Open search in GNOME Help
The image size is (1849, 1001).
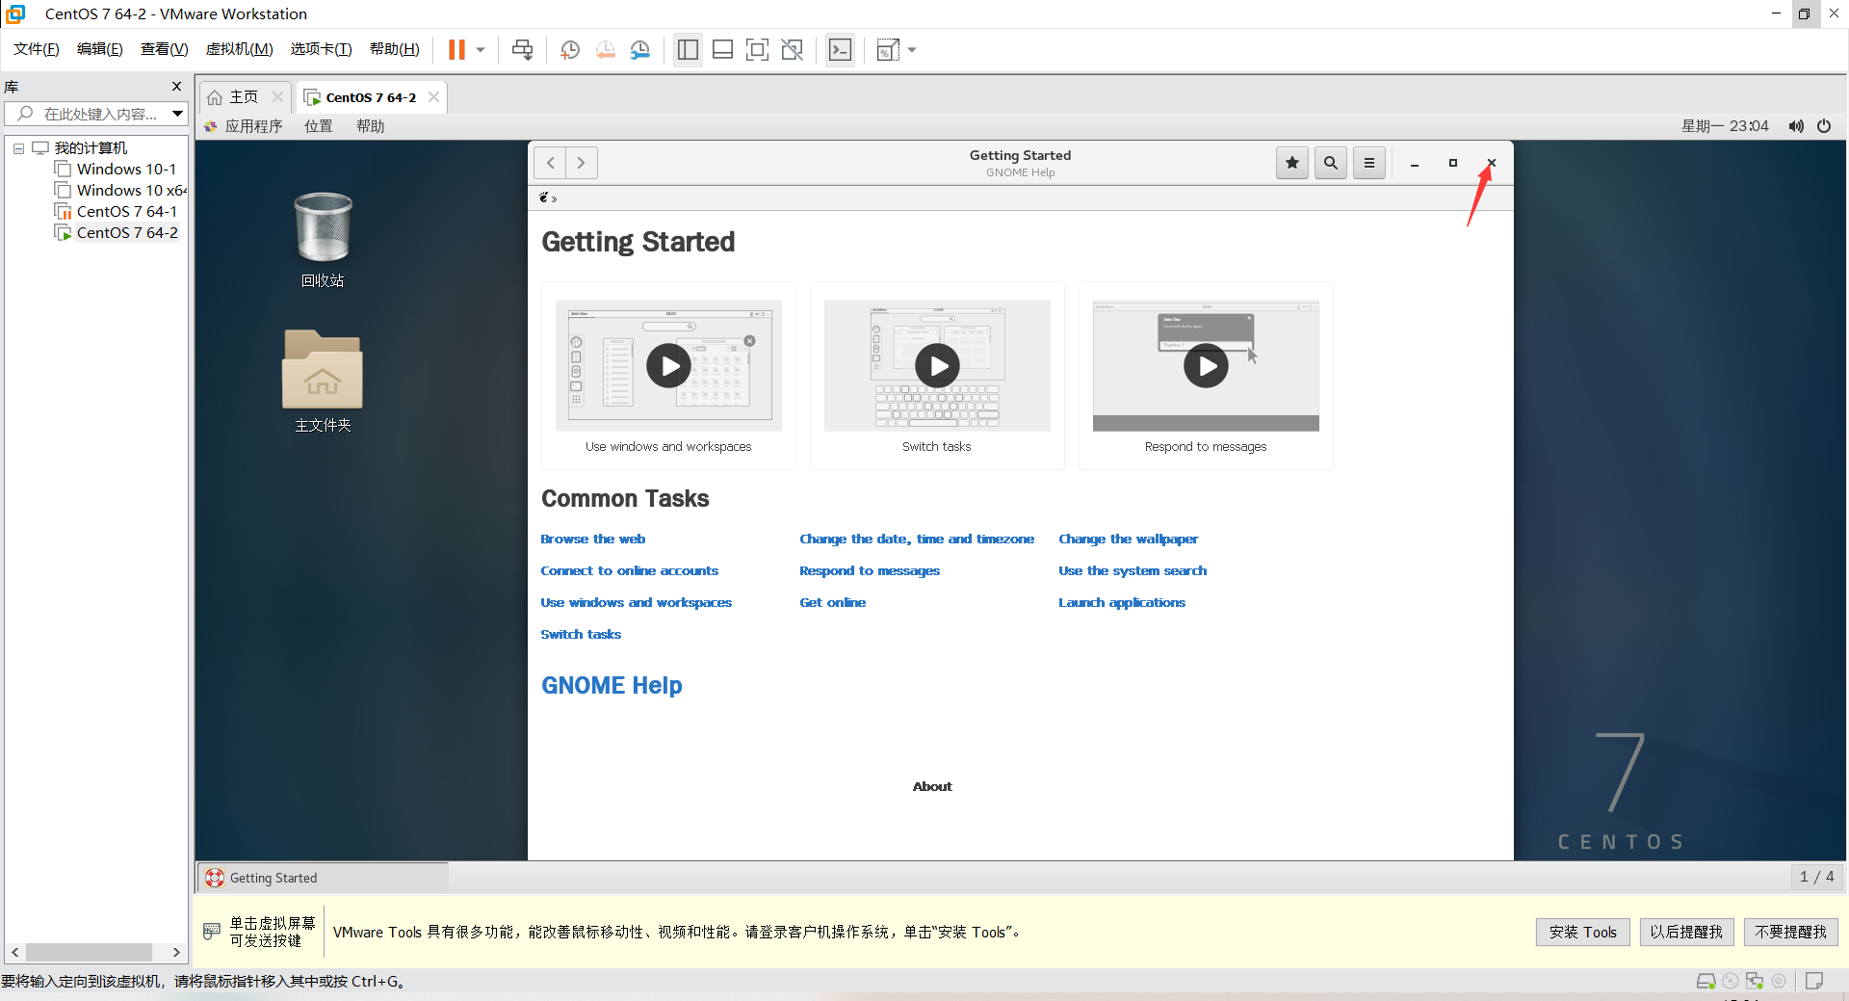click(x=1331, y=163)
